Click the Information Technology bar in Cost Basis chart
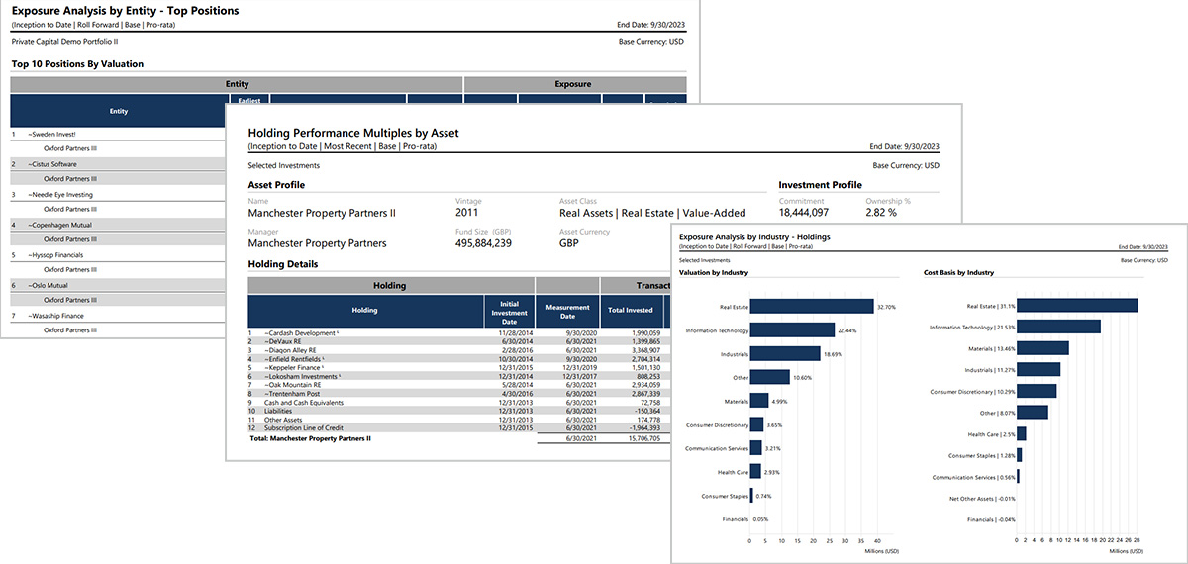The width and height of the screenshot is (1188, 564). (x=1059, y=327)
